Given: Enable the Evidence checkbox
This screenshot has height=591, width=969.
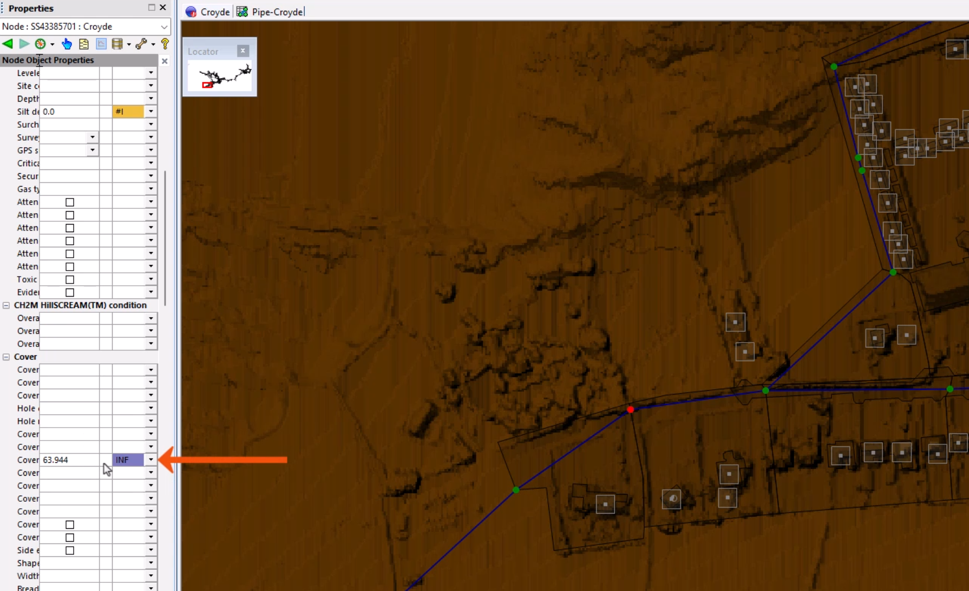Looking at the screenshot, I should pos(70,293).
